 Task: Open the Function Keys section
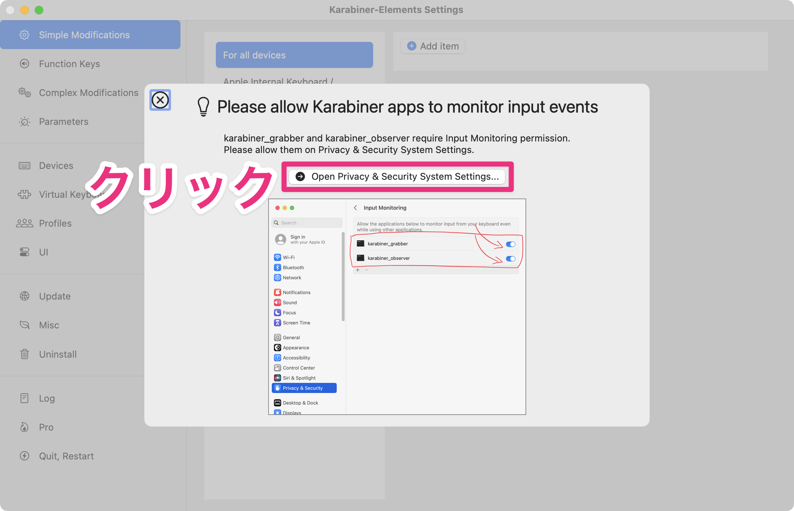coord(69,64)
